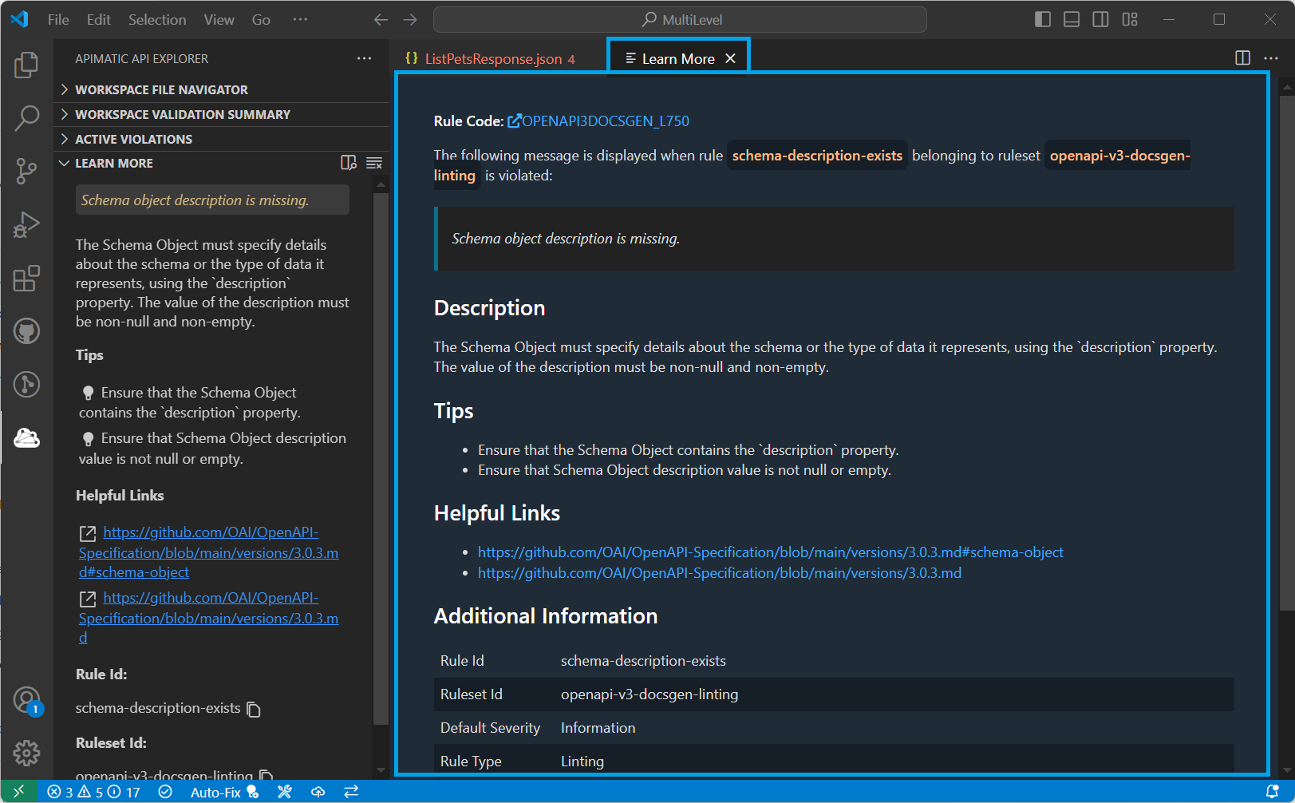This screenshot has width=1295, height=803.
Task: Copy the schema-description-exists rule id
Action: [x=254, y=709]
